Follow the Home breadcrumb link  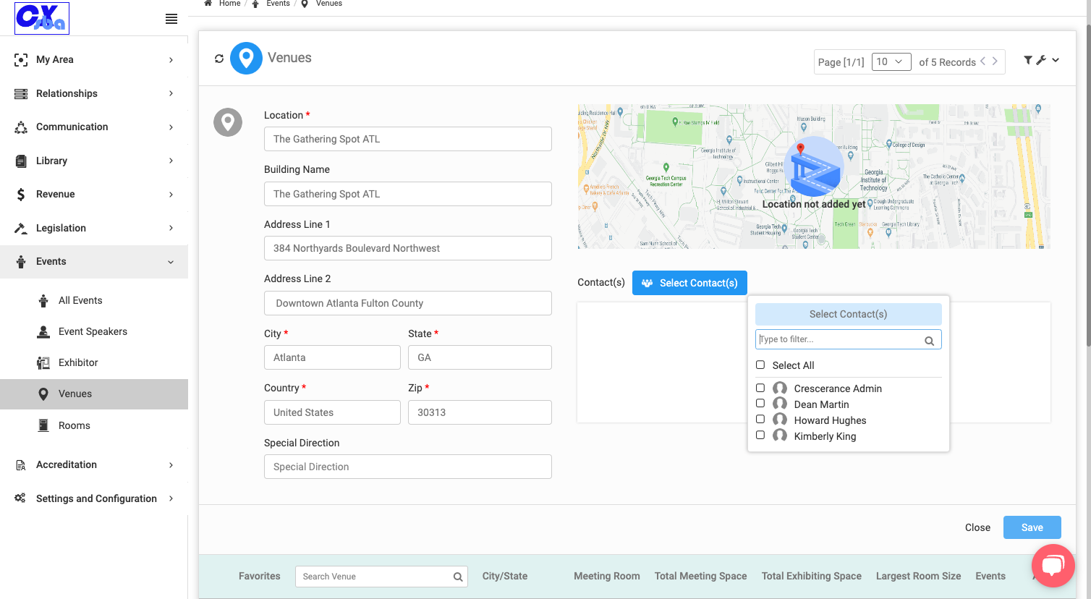pos(230,4)
